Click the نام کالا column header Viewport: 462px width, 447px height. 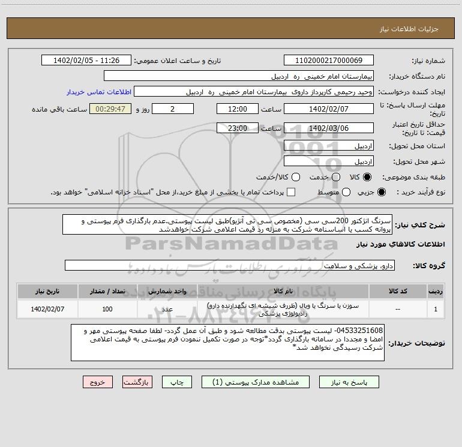click(x=283, y=292)
